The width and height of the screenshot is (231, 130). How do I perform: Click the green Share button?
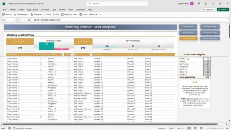click(x=222, y=10)
